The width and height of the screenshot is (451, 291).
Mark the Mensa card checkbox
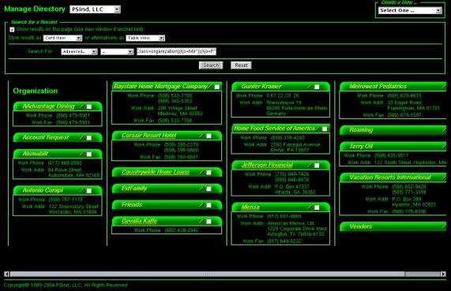coord(317,207)
